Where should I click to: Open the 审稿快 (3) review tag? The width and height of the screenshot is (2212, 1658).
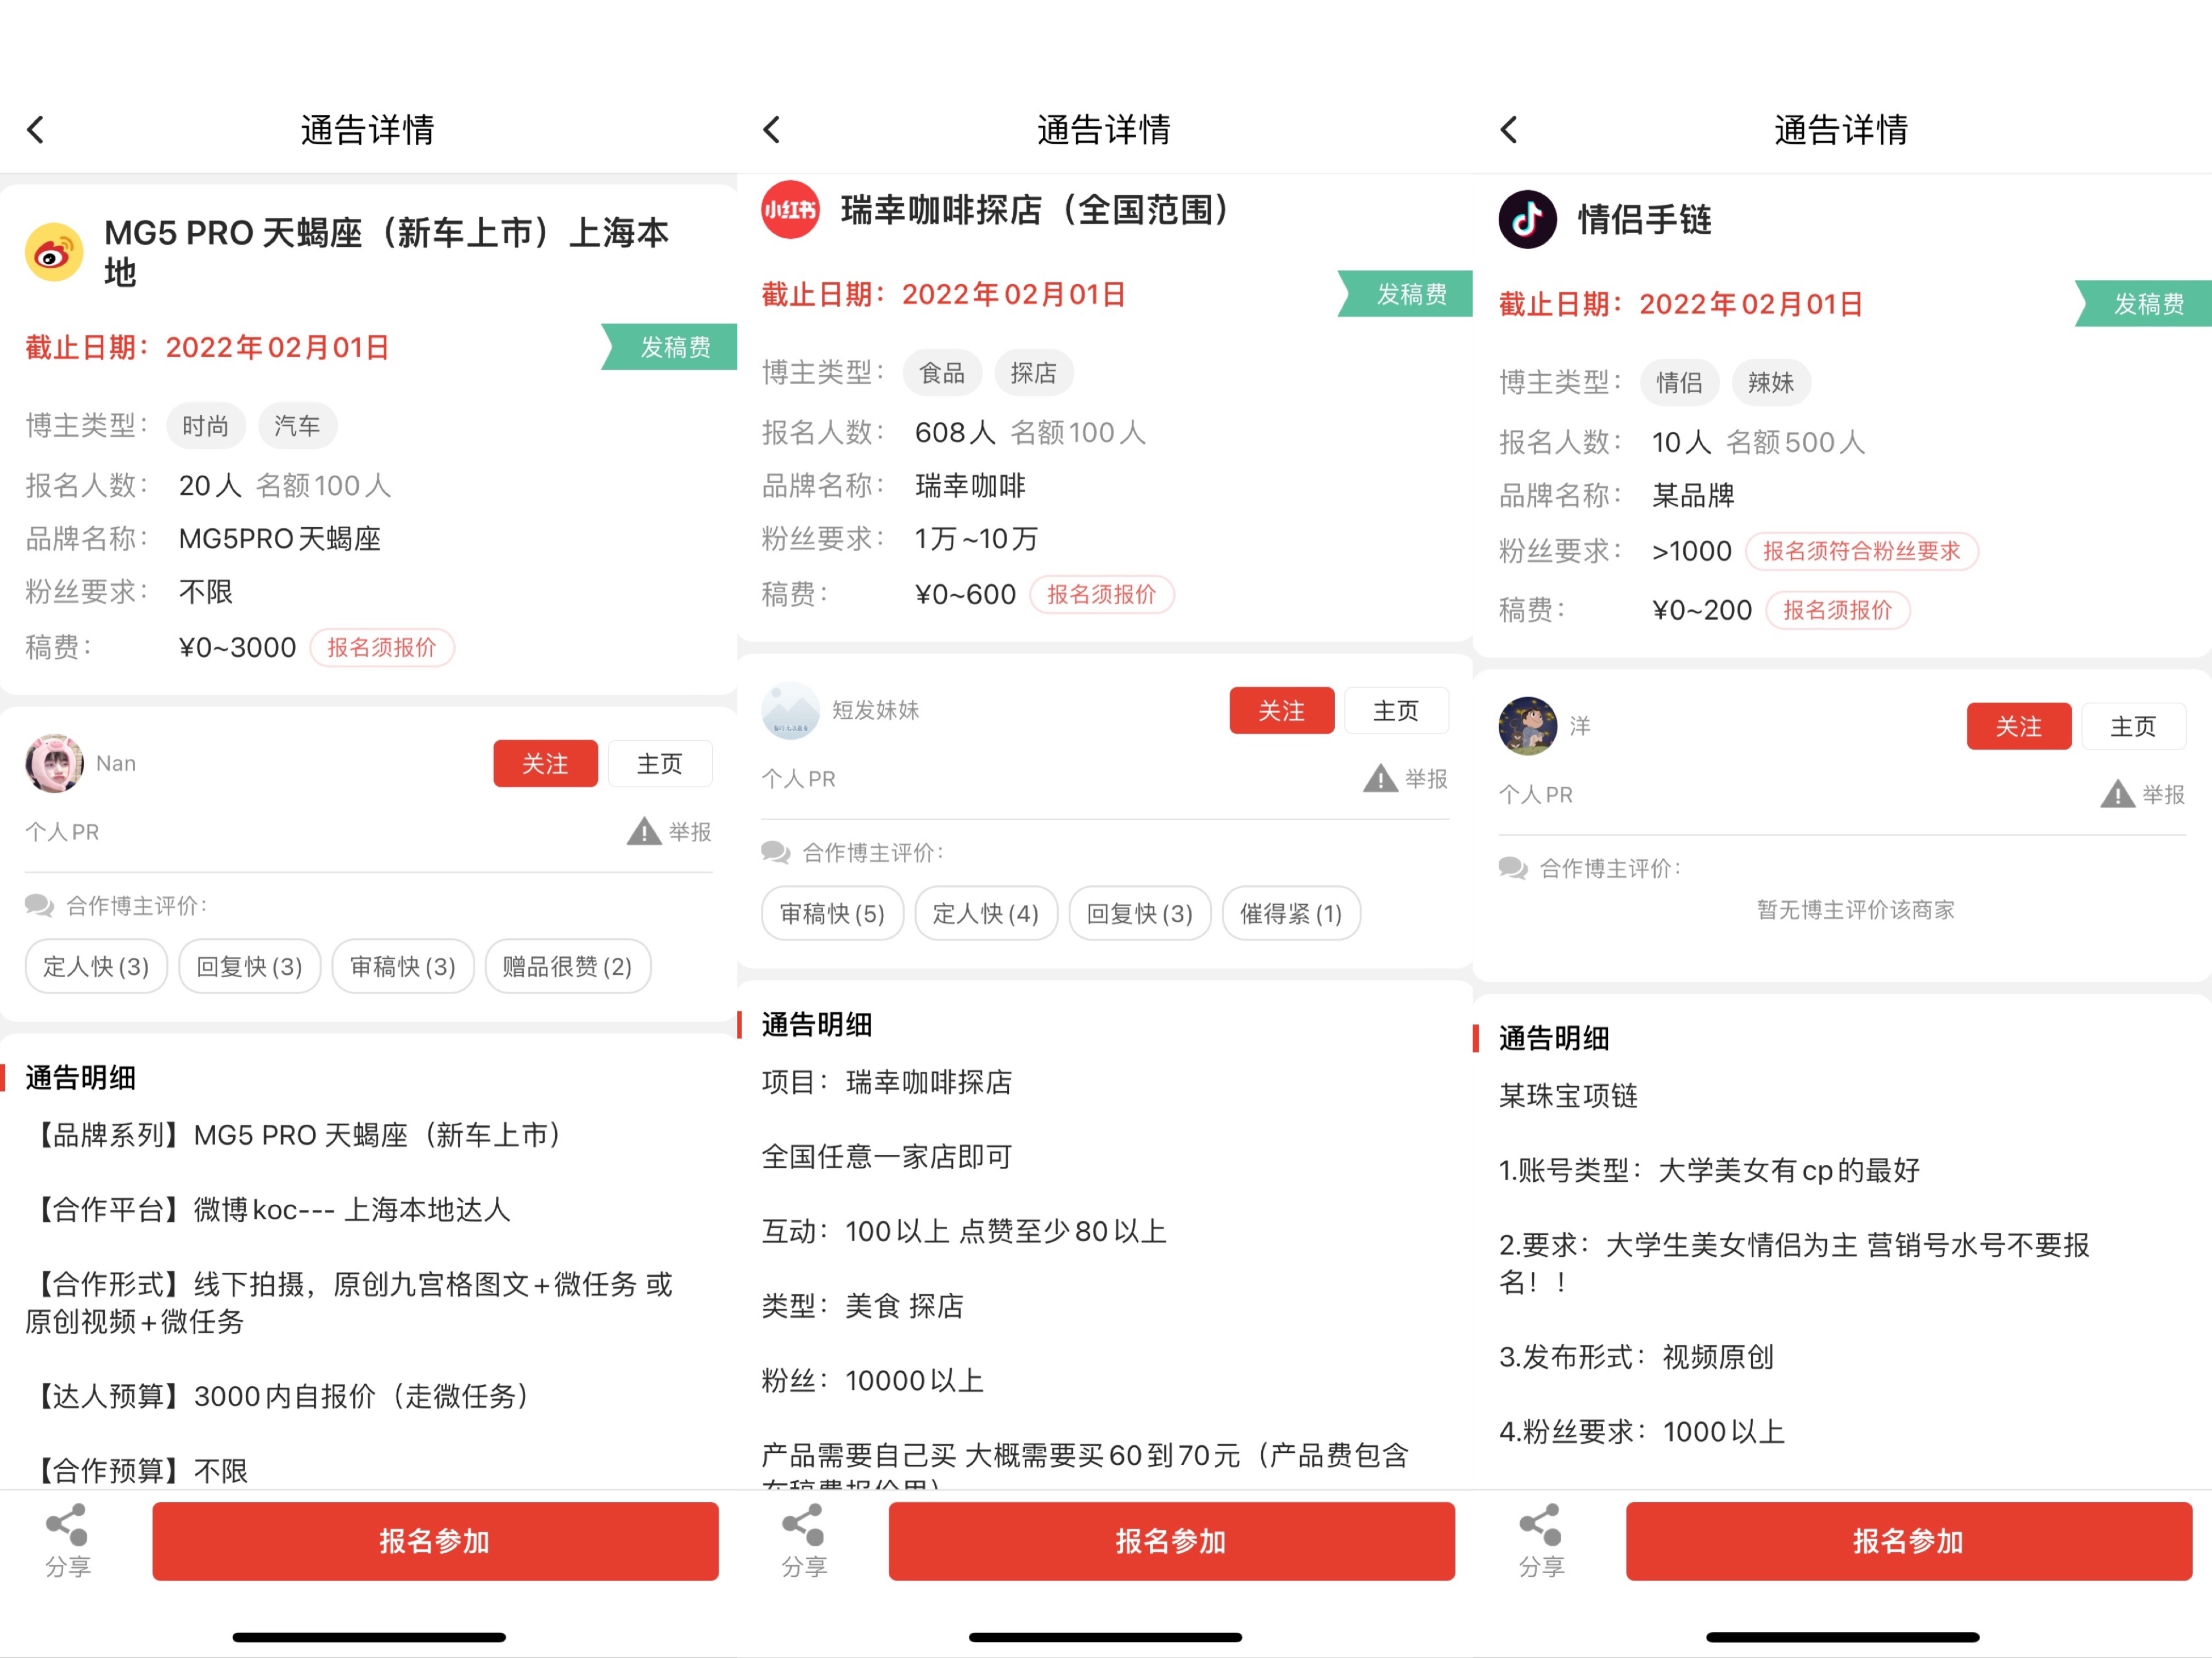403,966
